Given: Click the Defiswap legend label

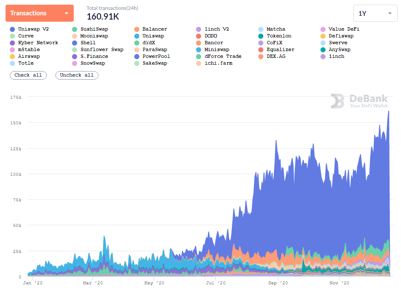Looking at the screenshot, I should pyautogui.click(x=341, y=36).
